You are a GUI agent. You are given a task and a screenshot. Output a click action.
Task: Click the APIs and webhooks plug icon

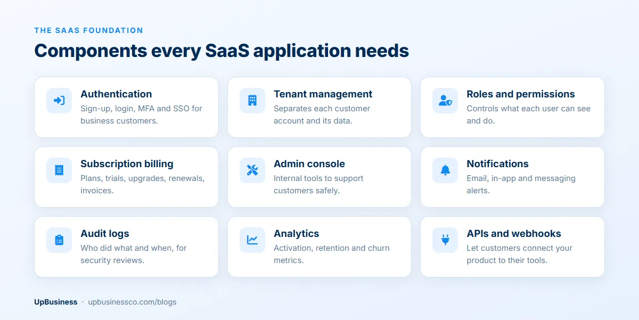click(x=445, y=240)
